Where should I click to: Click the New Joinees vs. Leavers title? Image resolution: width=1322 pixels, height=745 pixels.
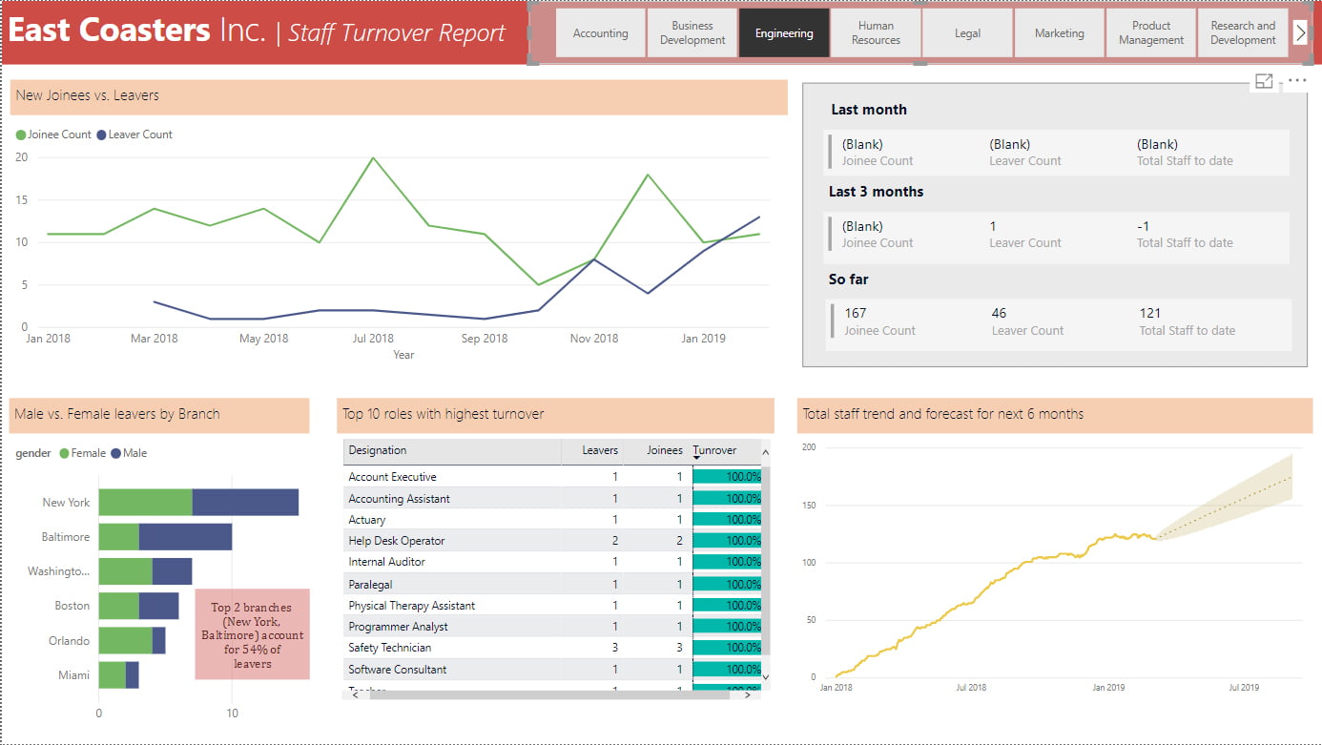[x=88, y=95]
